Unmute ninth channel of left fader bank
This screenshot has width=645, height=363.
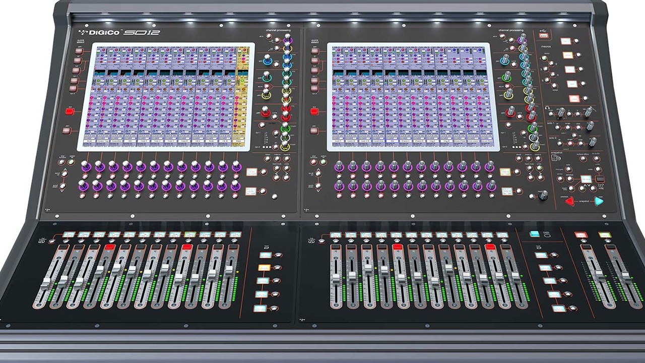tap(187, 247)
